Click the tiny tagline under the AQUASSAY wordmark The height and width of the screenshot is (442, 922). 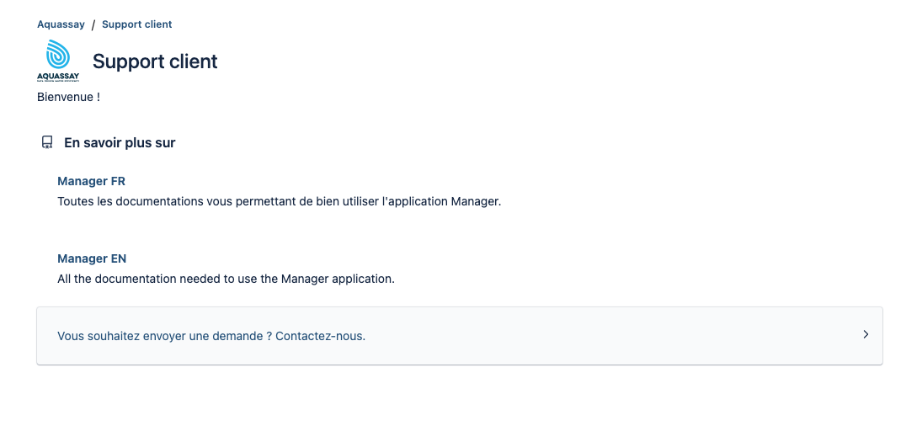point(58,81)
